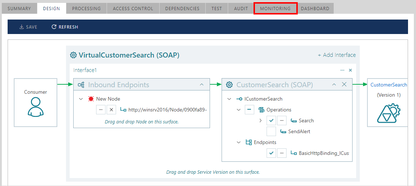Toggle the BasicHttpBinding endpoint checkbox
Viewport: 416px width, 186px height.
[x=271, y=153]
